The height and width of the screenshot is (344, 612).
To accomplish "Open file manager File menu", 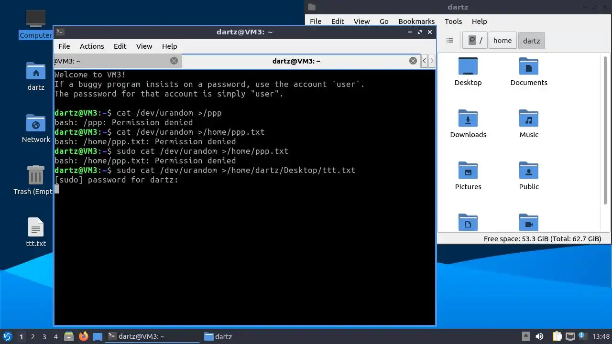I will (x=316, y=21).
